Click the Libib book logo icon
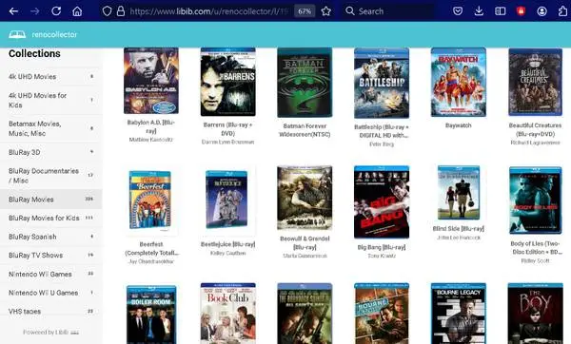The image size is (571, 344). [17, 34]
